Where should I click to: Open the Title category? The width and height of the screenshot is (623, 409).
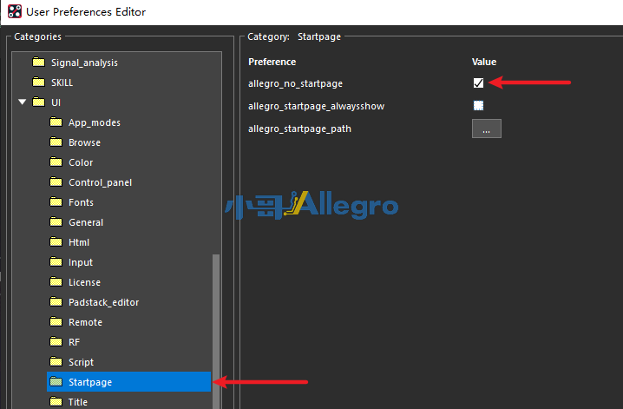point(78,402)
